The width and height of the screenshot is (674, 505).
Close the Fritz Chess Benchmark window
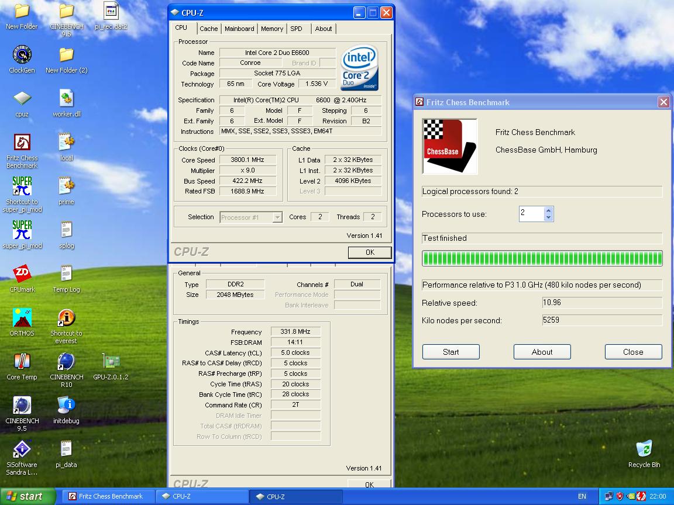tap(663, 102)
